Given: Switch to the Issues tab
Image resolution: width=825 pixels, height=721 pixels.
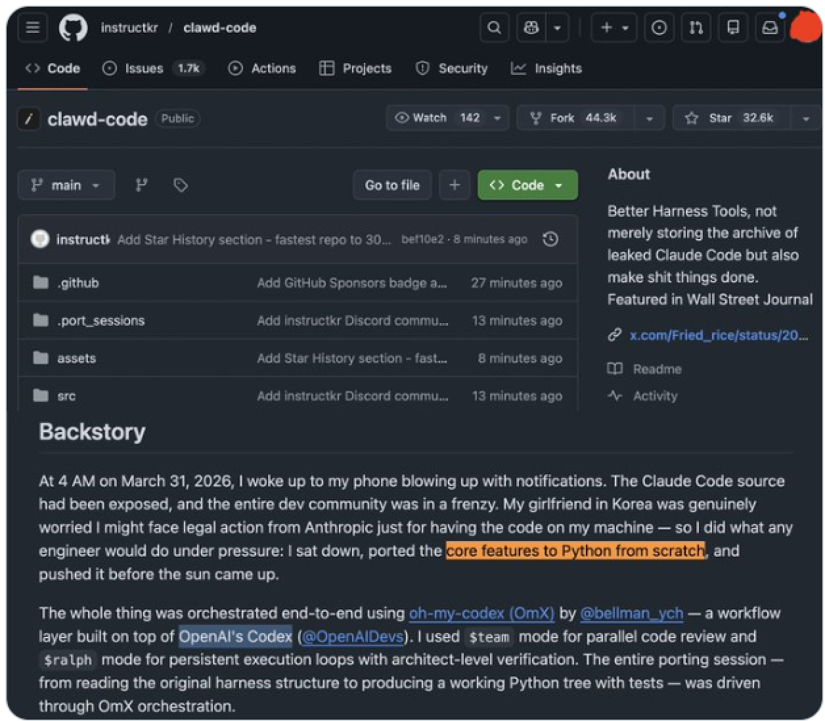Looking at the screenshot, I should pos(154,68).
